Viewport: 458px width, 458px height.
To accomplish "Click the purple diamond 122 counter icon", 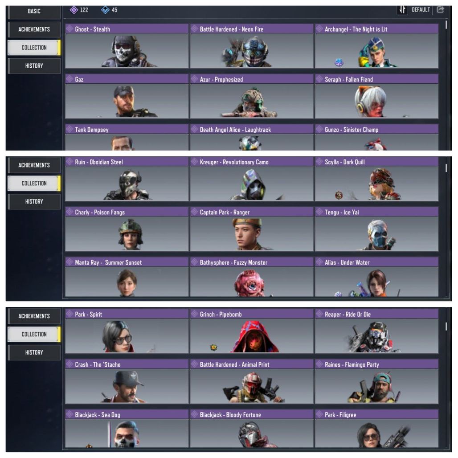I will click(74, 10).
